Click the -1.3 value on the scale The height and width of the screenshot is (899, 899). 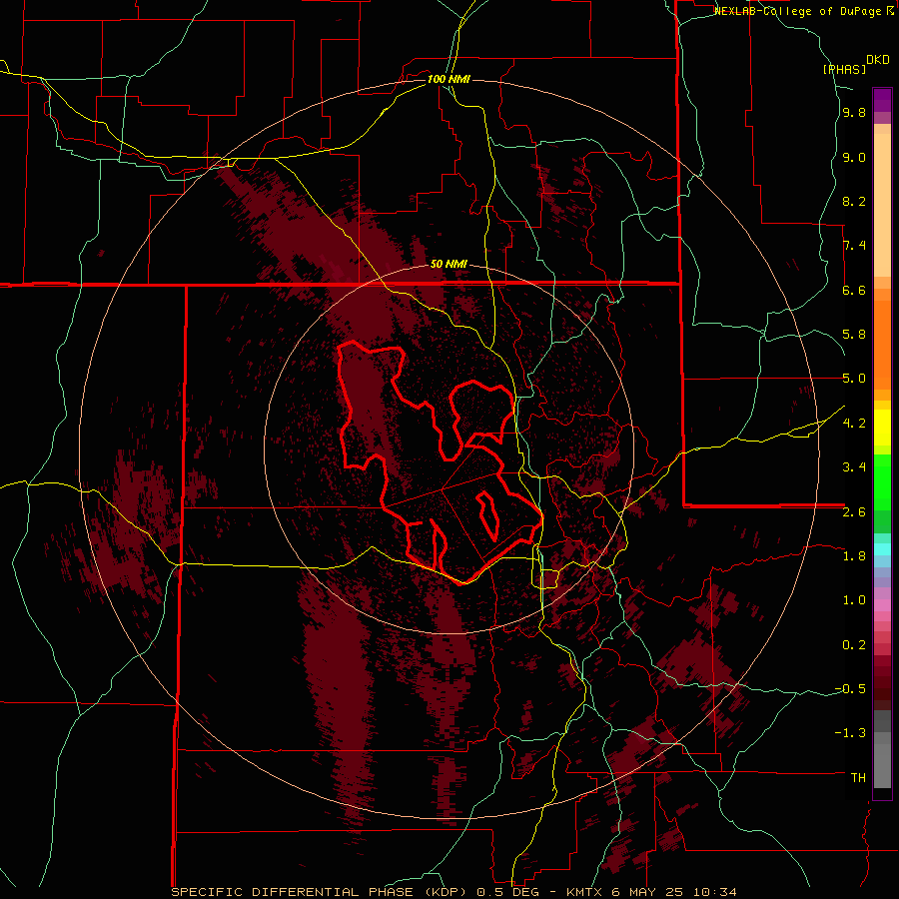click(x=850, y=733)
